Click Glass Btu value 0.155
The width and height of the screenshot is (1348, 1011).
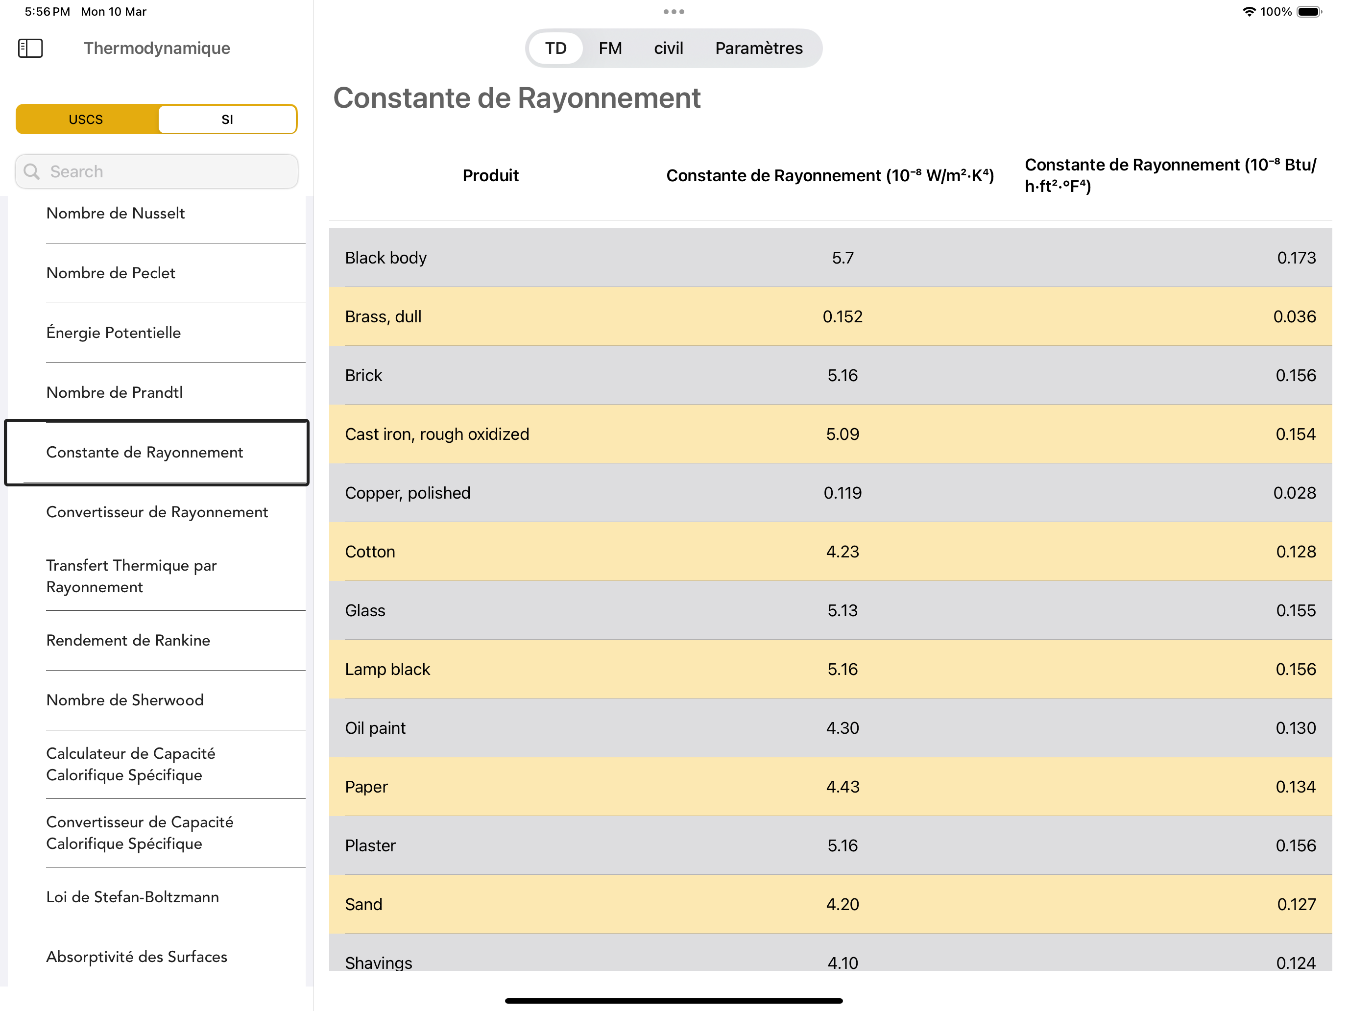point(1296,611)
